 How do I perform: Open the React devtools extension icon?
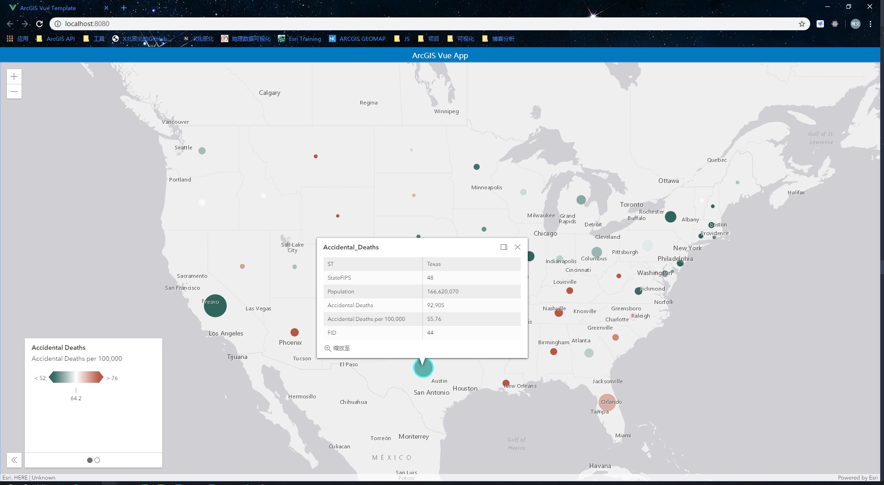(x=835, y=24)
